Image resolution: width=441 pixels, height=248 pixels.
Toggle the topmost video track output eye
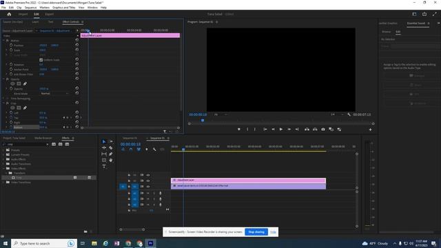(x=148, y=175)
